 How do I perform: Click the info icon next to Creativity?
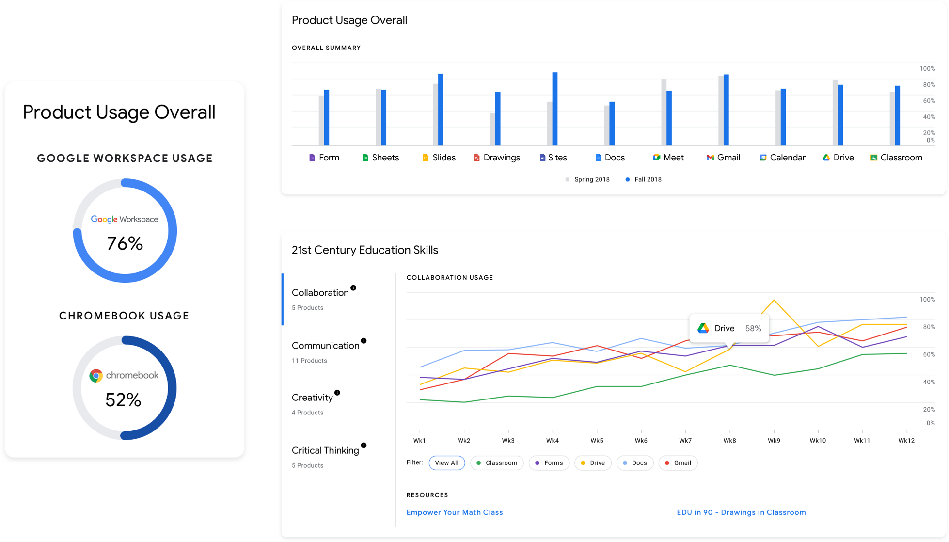(x=337, y=393)
